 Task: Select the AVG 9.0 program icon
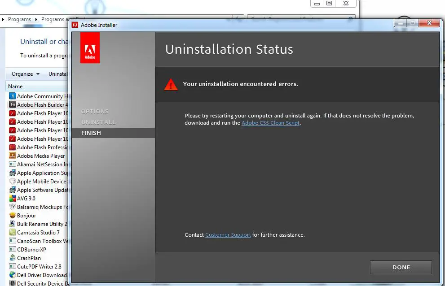13,199
